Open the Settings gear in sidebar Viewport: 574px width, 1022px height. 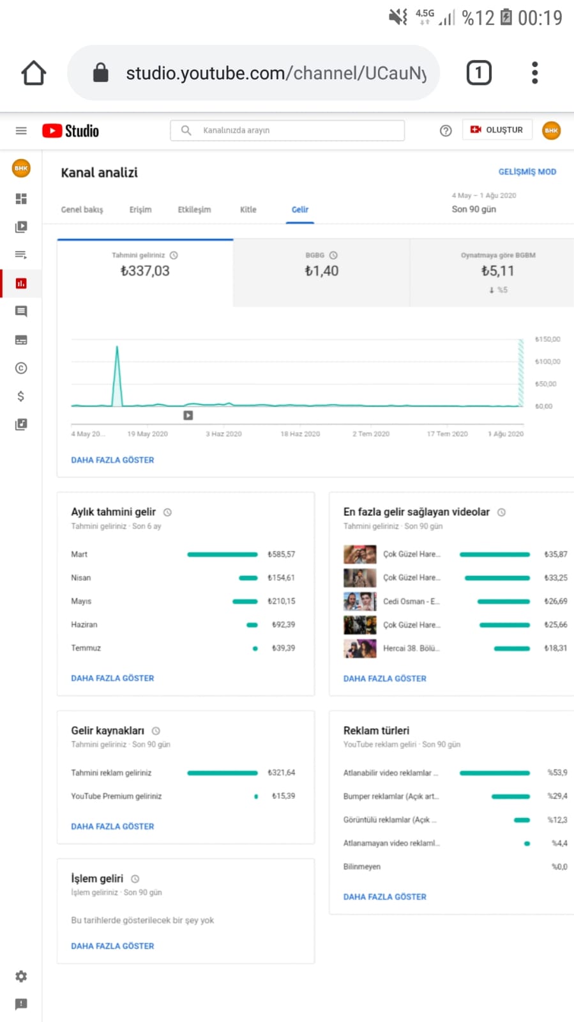tap(21, 976)
